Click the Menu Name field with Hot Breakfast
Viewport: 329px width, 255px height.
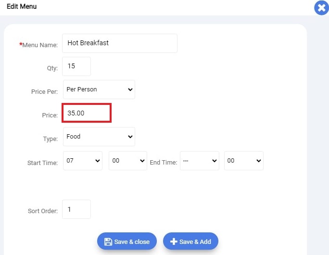[x=120, y=43]
